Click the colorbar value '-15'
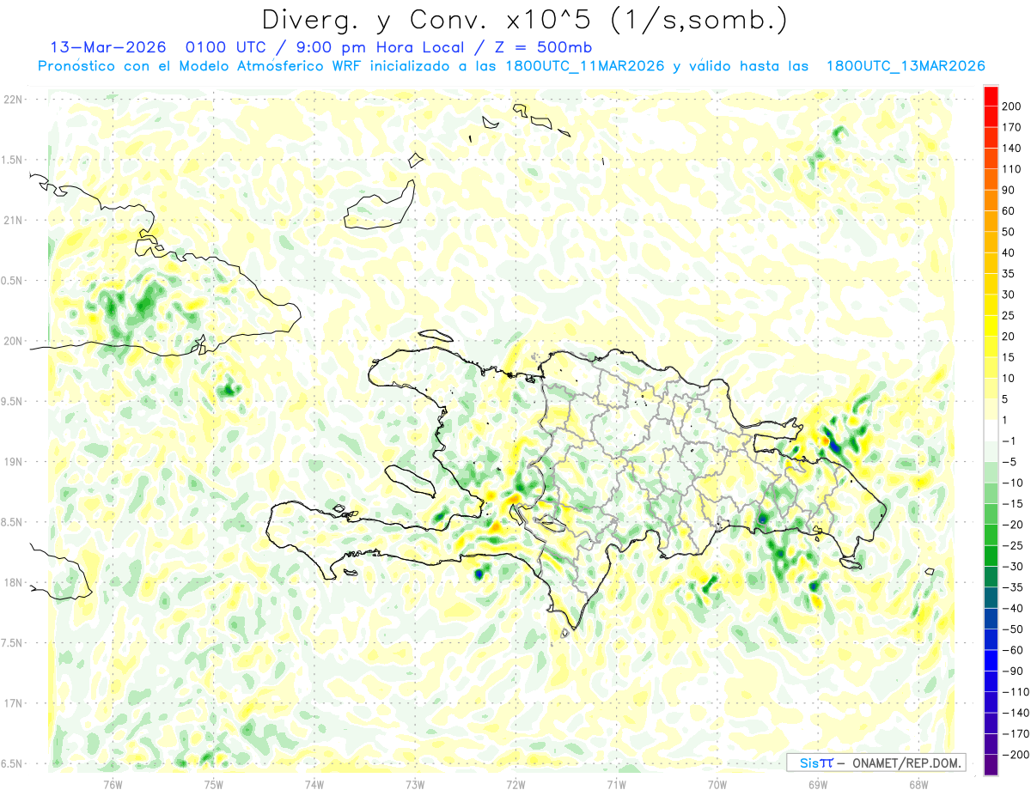 click(1012, 504)
